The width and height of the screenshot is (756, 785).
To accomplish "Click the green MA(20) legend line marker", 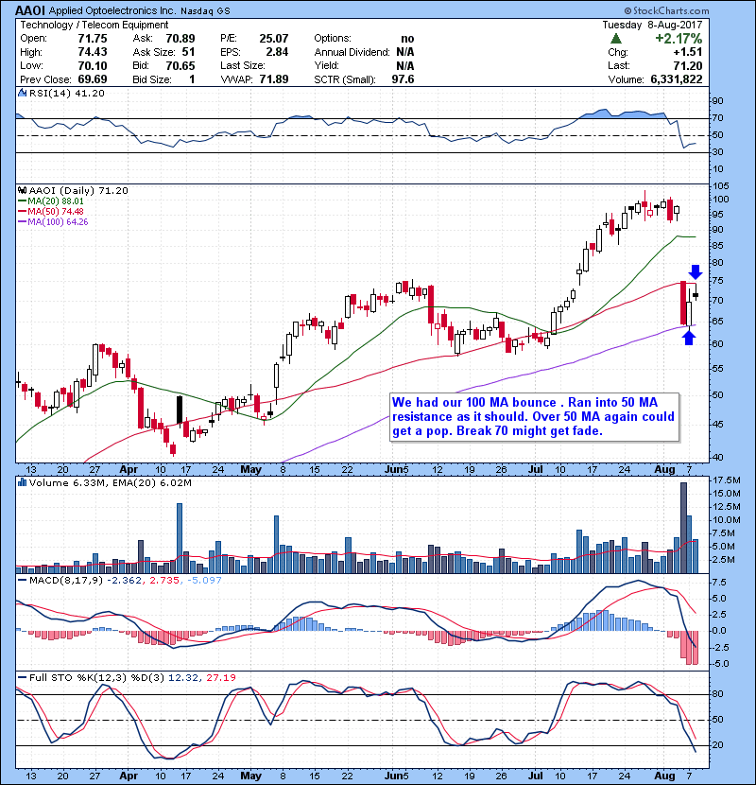I will (x=23, y=201).
